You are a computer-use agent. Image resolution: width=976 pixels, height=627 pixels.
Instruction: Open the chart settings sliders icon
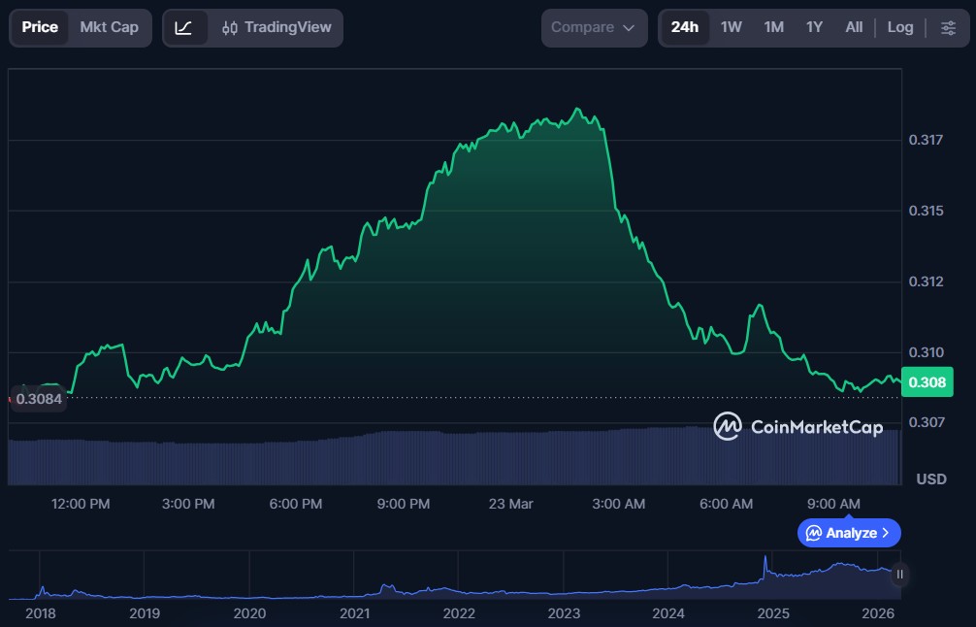pos(948,28)
